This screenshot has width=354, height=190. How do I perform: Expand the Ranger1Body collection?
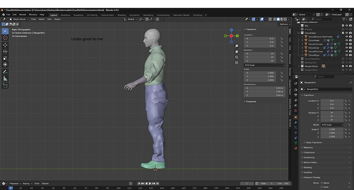pos(299,66)
